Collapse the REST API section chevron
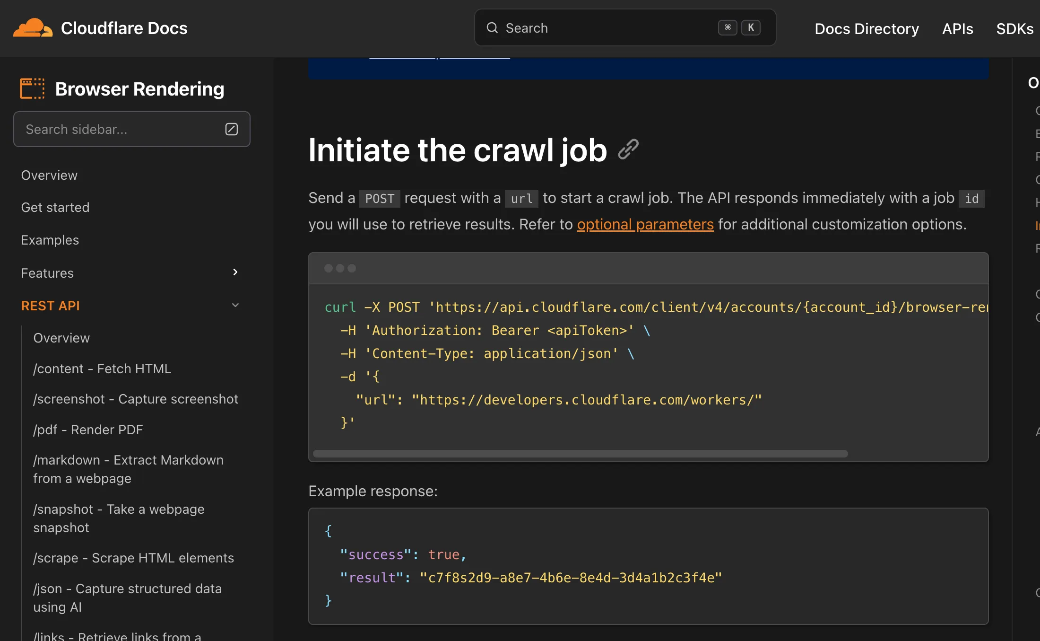The width and height of the screenshot is (1040, 641). (235, 305)
